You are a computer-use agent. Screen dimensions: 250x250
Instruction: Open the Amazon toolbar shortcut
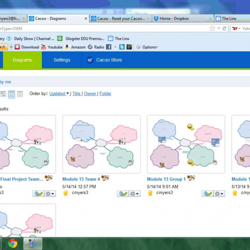coord(75,47)
